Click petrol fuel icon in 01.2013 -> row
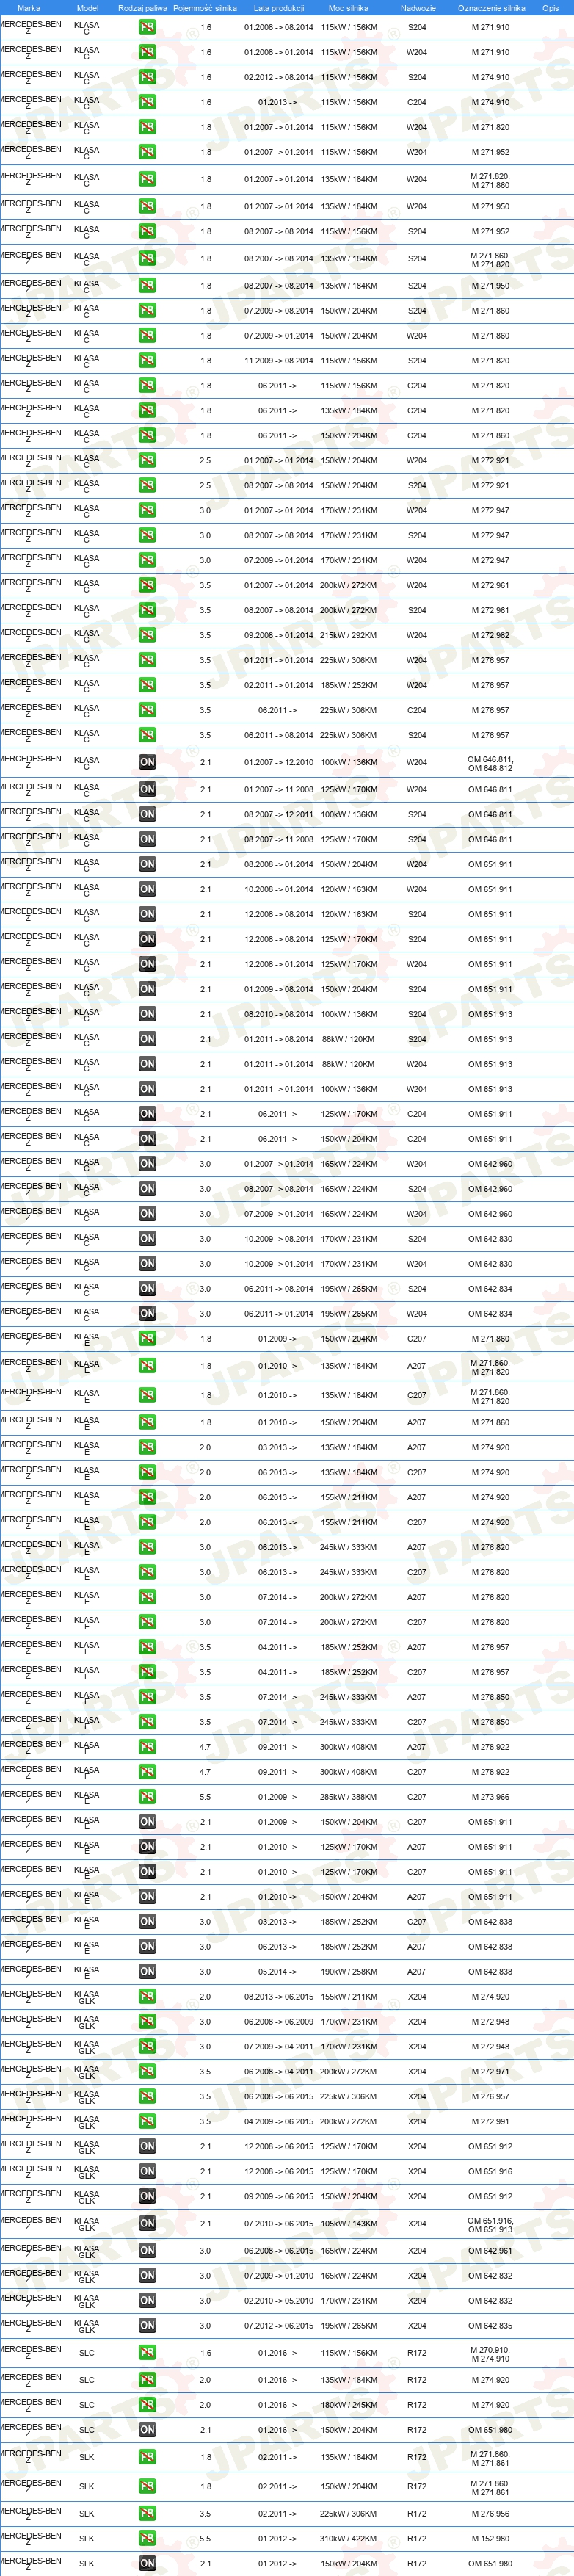 pyautogui.click(x=147, y=102)
